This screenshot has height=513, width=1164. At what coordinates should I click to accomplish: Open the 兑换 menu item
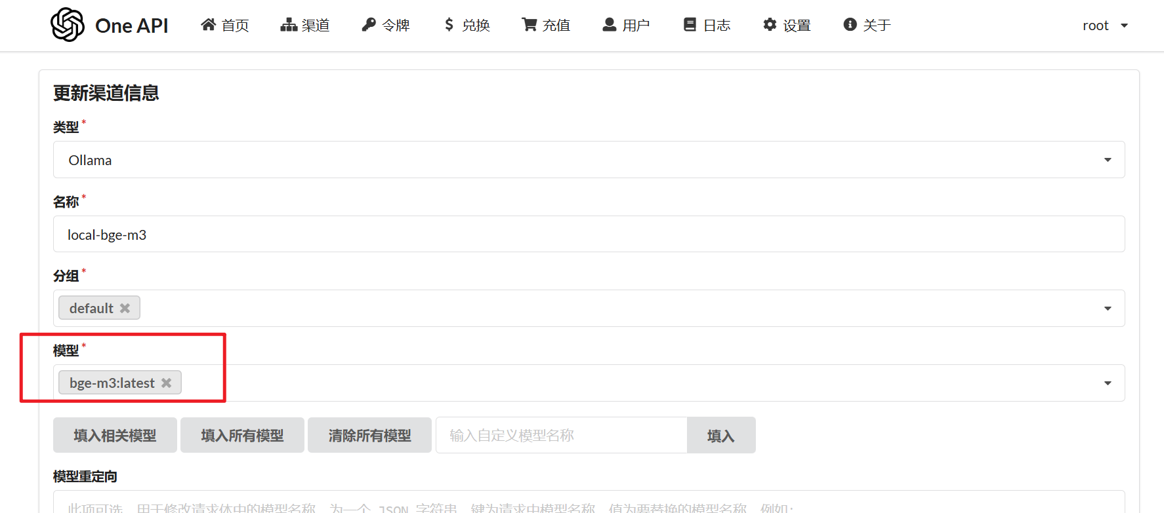point(467,25)
